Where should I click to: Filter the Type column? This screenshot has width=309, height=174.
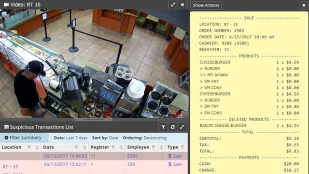click(x=183, y=147)
